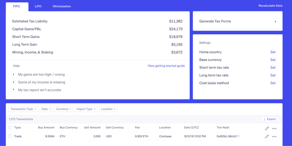The height and width of the screenshot is (146, 292).
Task: Expand 'My tax report isn't accurate'
Action: click(37, 90)
